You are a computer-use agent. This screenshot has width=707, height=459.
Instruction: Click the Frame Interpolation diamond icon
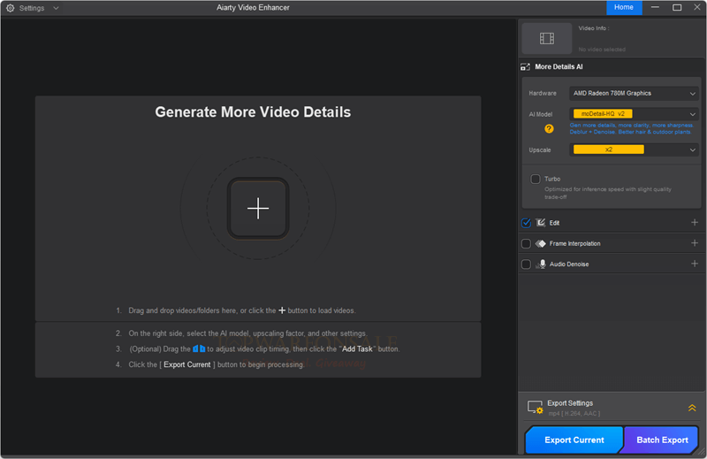click(x=541, y=244)
